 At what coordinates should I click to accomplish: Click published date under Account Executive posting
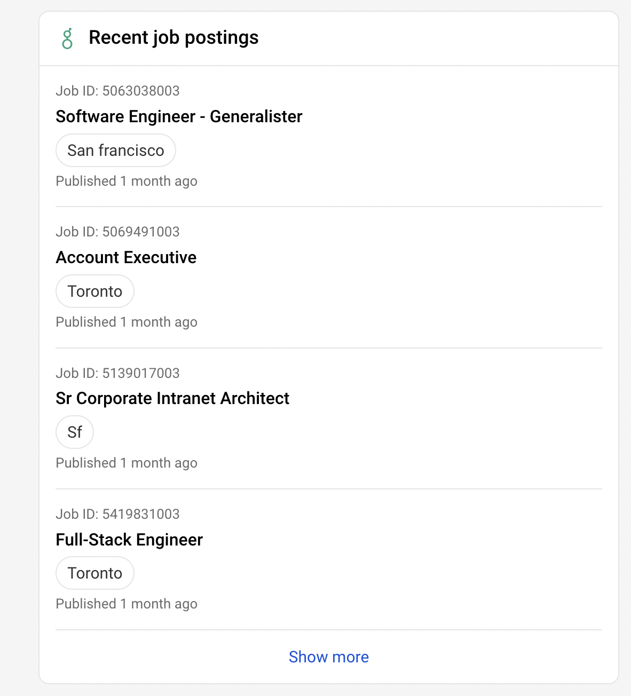pos(127,322)
